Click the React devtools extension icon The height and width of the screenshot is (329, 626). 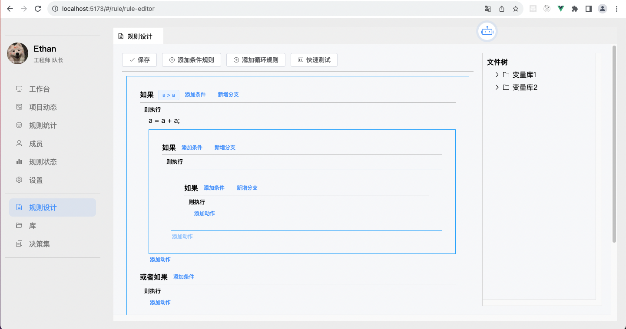pyautogui.click(x=533, y=9)
